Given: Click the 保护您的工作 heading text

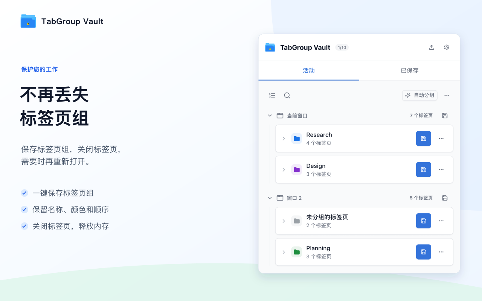Looking at the screenshot, I should point(40,70).
